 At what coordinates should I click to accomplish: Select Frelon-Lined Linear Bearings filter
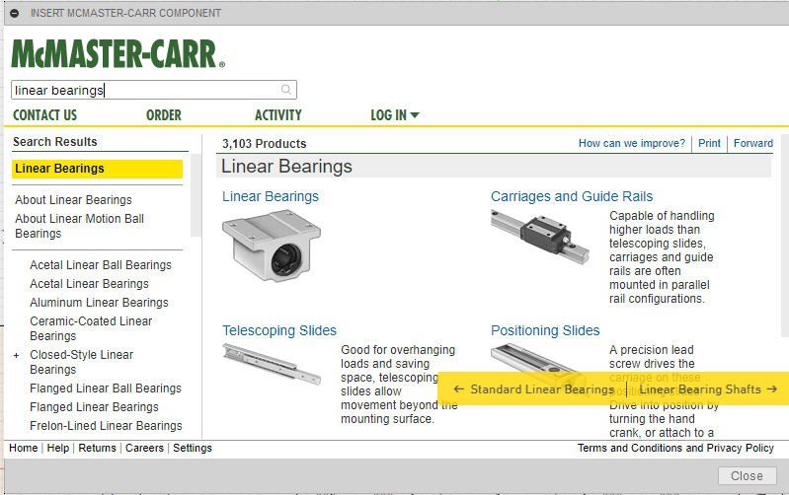(107, 426)
